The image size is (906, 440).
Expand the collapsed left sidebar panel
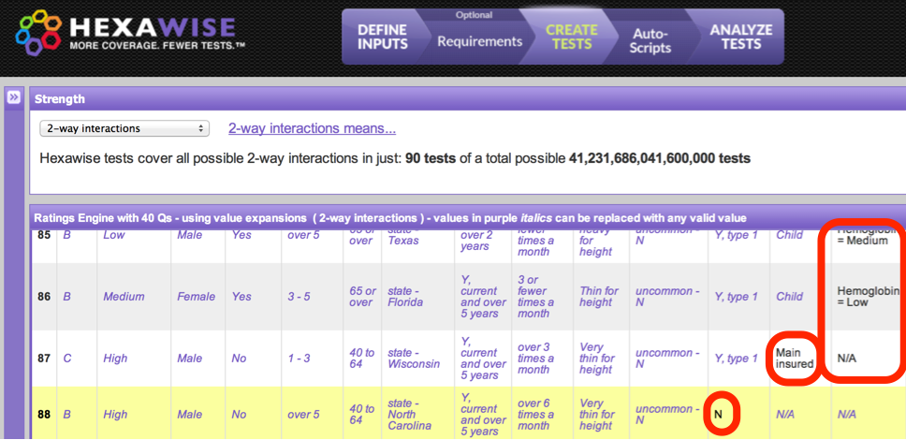pyautogui.click(x=13, y=98)
